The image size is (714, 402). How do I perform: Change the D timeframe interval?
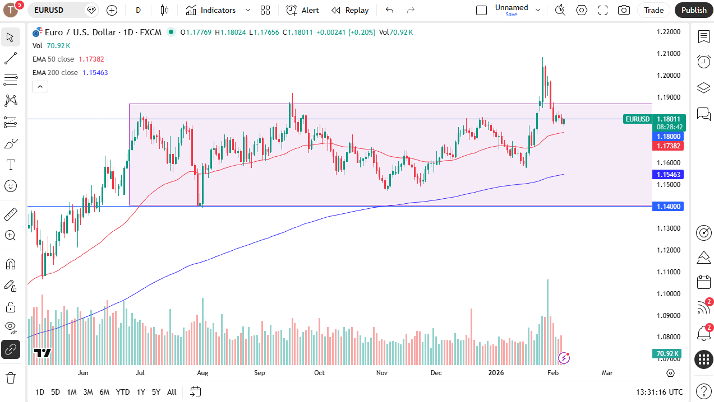pos(138,10)
